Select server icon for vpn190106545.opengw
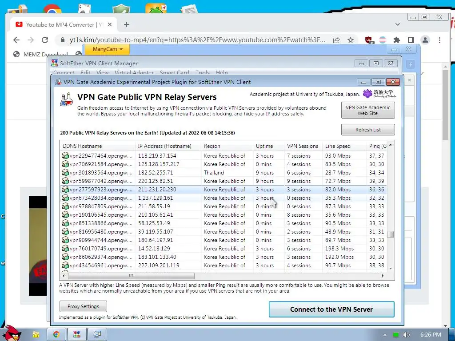 coord(65,215)
